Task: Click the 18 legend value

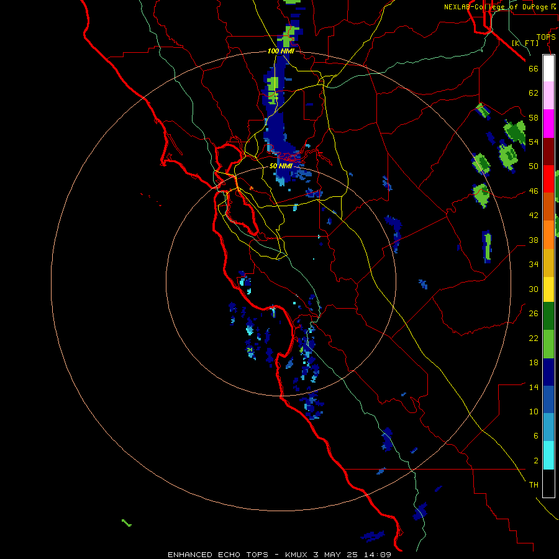Action: click(x=534, y=363)
